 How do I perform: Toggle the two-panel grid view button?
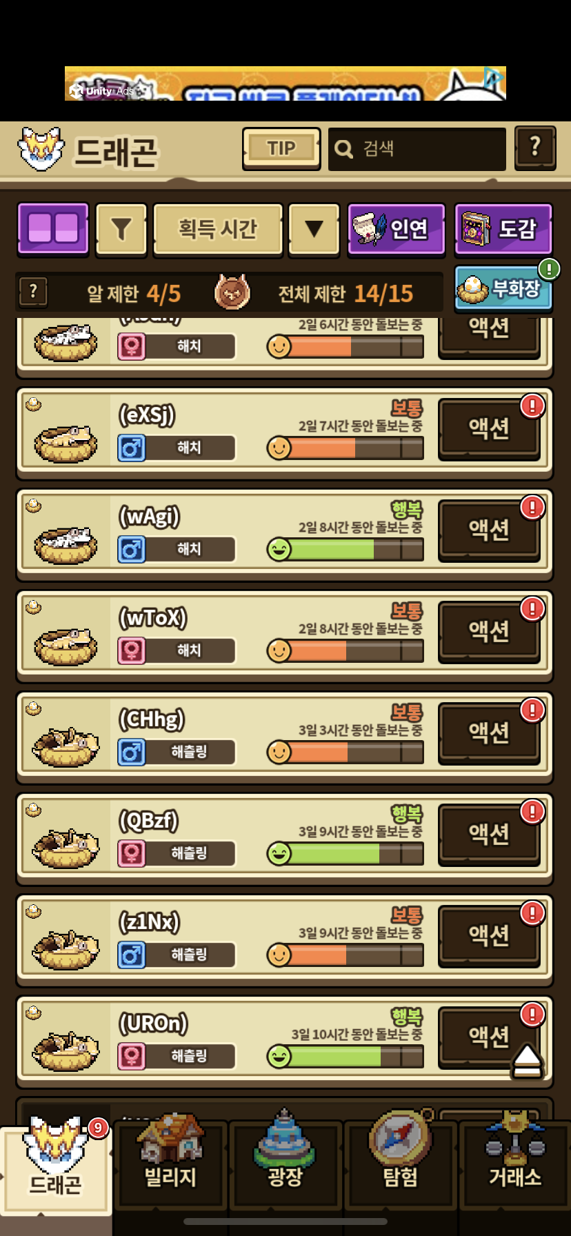tap(53, 229)
